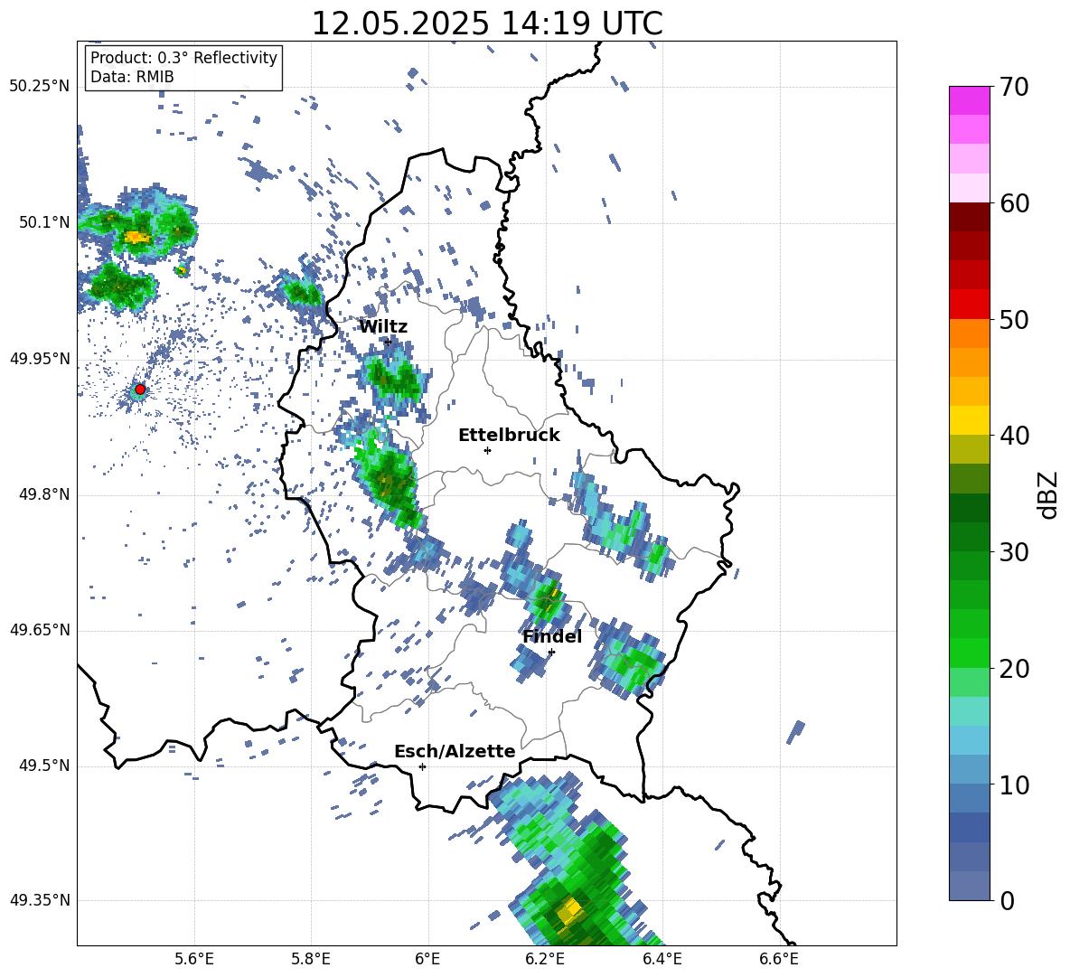Click the dBZ colorbar axis label
The width and height of the screenshot is (1070, 977).
(1049, 494)
